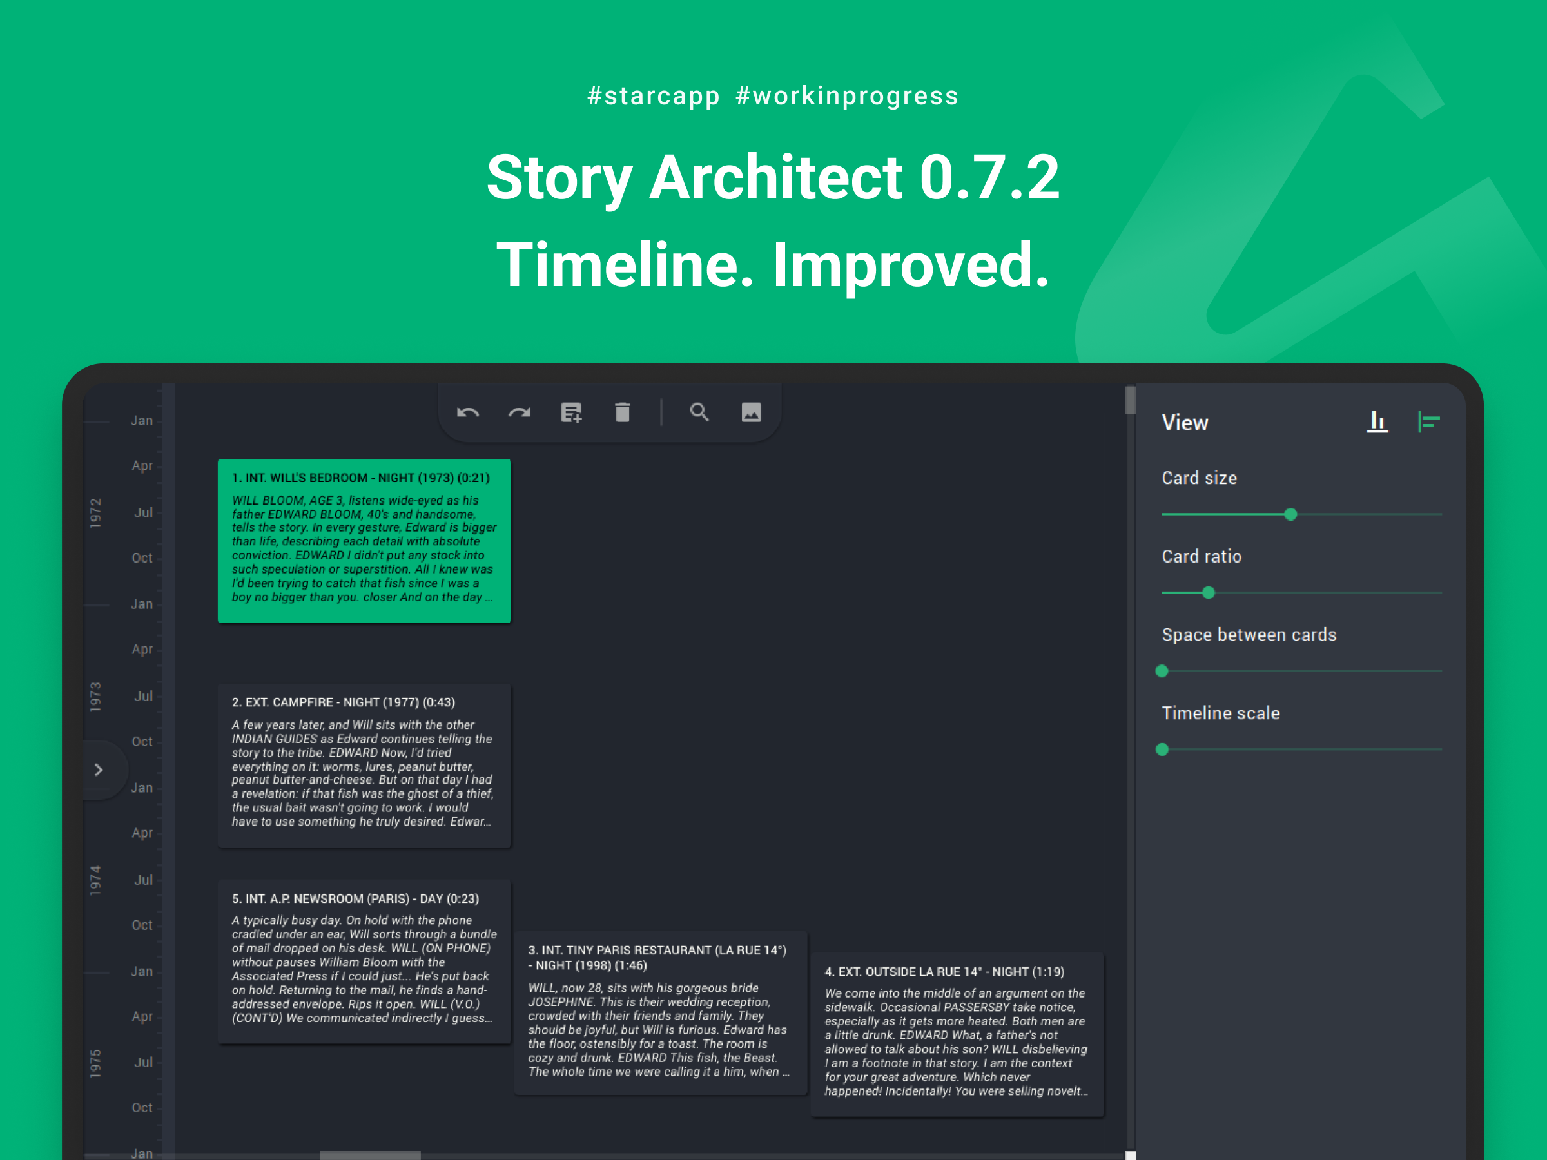Select Outside La Rue 14 card
1547x1160 pixels.
coord(956,1034)
